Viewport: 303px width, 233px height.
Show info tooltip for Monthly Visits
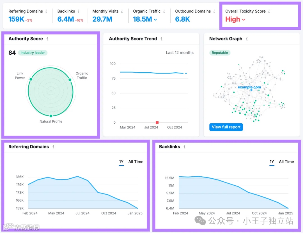(122, 11)
